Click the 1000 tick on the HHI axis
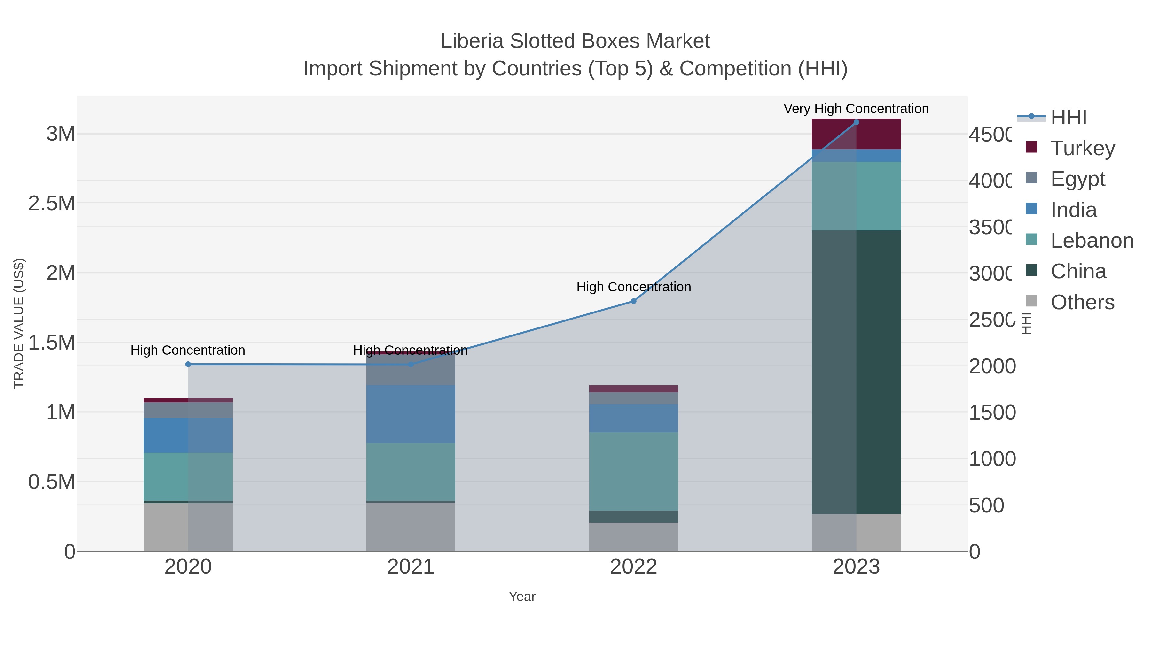The image size is (1151, 647). tap(992, 459)
